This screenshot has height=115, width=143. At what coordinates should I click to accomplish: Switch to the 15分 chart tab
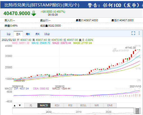[x=47, y=34]
